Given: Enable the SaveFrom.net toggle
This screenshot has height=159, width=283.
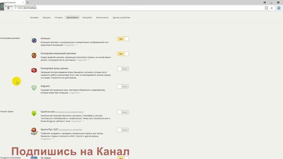Looking at the screenshot, I should (x=123, y=112).
